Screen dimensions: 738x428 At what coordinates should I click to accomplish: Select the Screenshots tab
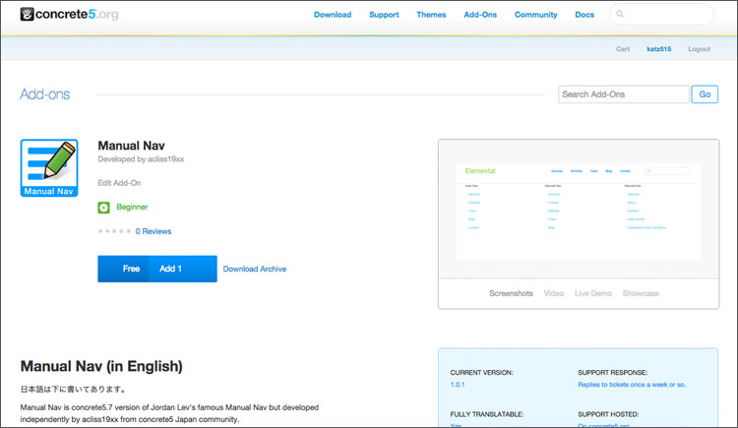pyautogui.click(x=511, y=293)
